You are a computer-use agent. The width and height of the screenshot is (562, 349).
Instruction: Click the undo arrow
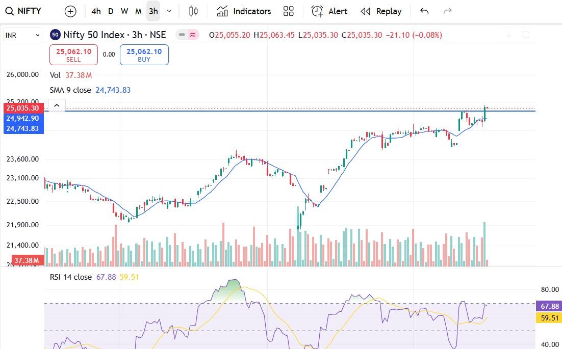(x=424, y=11)
